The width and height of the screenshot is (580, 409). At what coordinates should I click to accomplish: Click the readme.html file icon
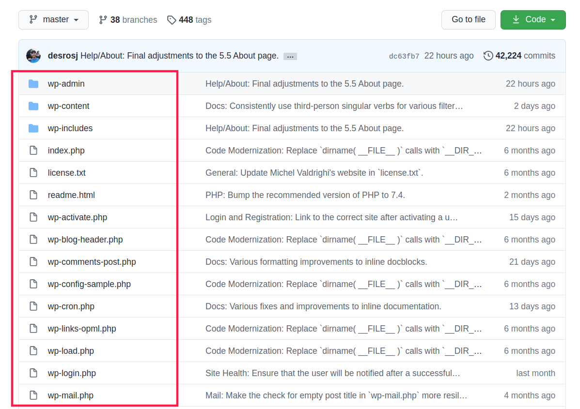tap(33, 195)
